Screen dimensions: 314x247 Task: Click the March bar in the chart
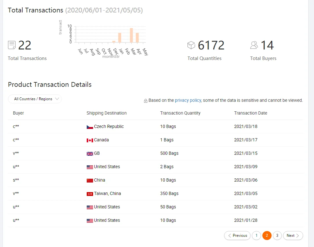[131, 35]
